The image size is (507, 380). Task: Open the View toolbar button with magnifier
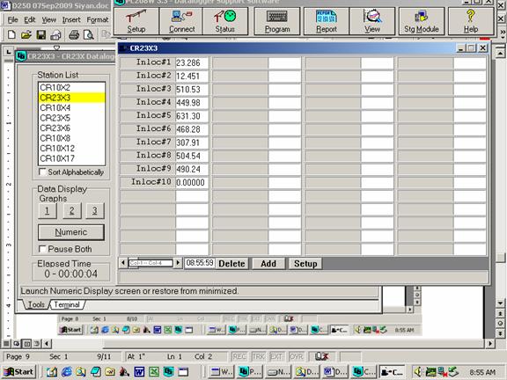coord(372,21)
